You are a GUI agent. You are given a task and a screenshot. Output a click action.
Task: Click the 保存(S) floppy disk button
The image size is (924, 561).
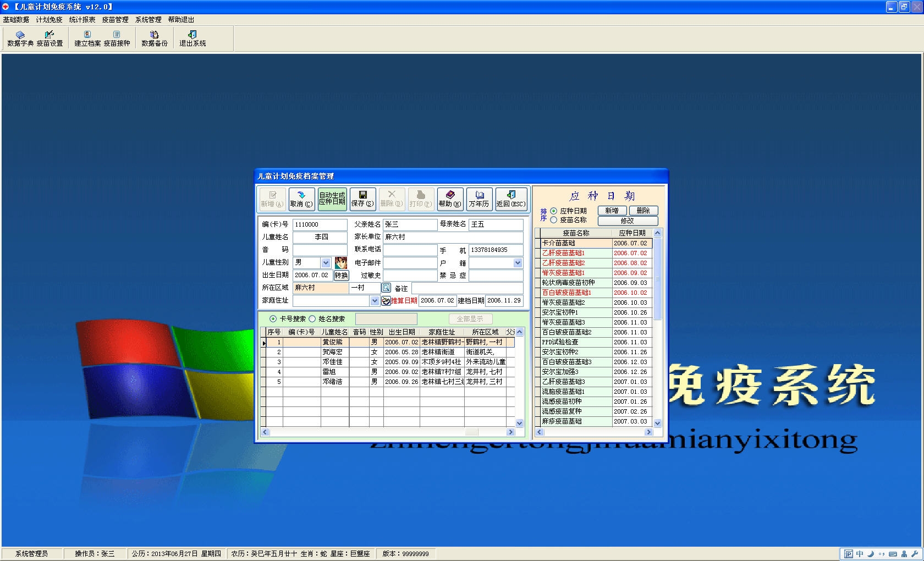[362, 199]
